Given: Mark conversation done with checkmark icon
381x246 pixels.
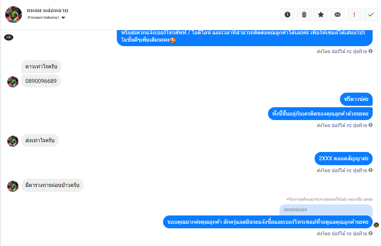Looking at the screenshot, I should click(371, 15).
